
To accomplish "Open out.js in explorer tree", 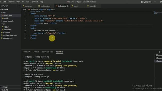I will (6, 18).
